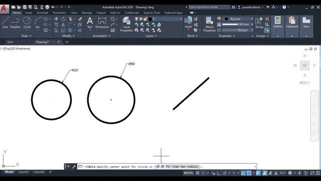
Task: Open the Insert ribbon tab
Action: (29, 13)
